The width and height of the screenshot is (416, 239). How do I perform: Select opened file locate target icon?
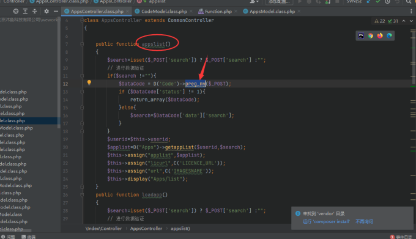point(16,11)
